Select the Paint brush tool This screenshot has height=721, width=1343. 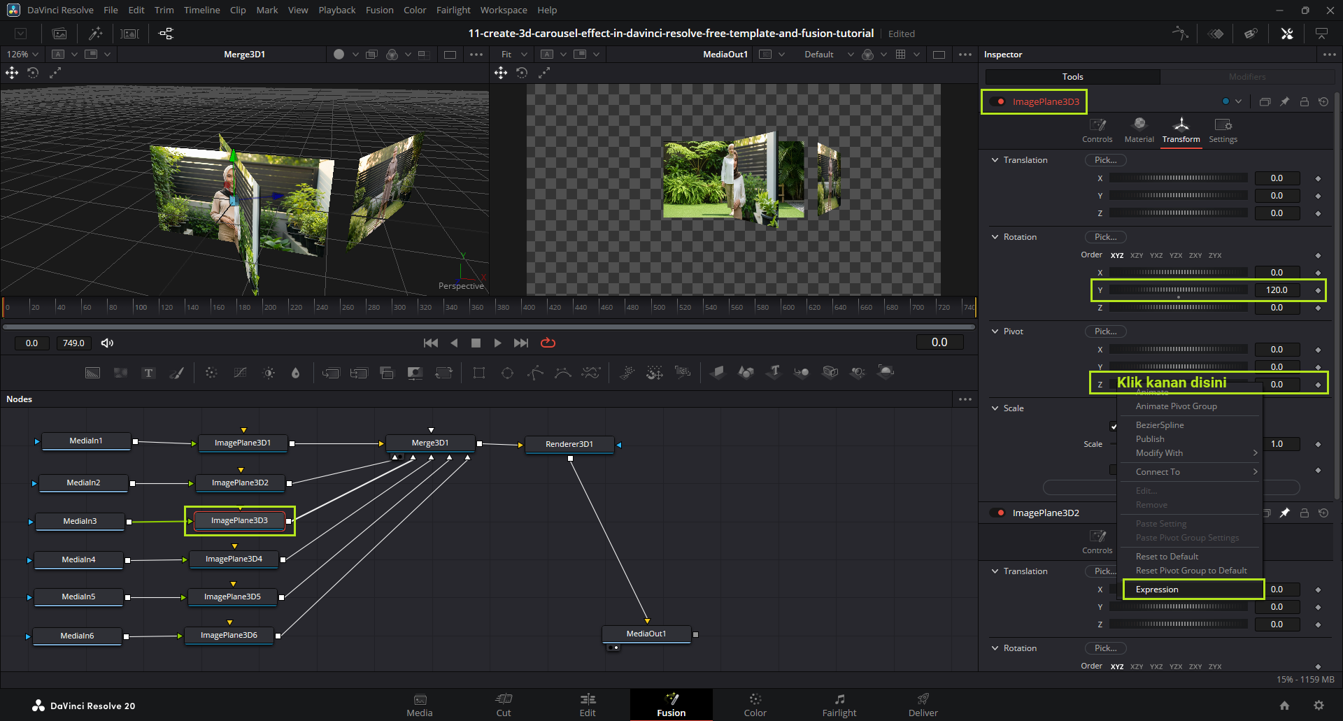(x=176, y=373)
